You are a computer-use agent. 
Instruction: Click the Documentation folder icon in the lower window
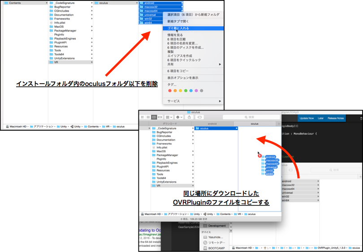[x=154, y=140]
